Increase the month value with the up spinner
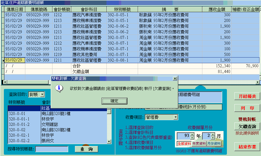The image size is (261, 156). pos(213,134)
